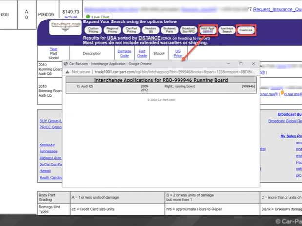The width and height of the screenshot is (302, 226).
Task: Click Brokered Parts button
Action: 169,30
